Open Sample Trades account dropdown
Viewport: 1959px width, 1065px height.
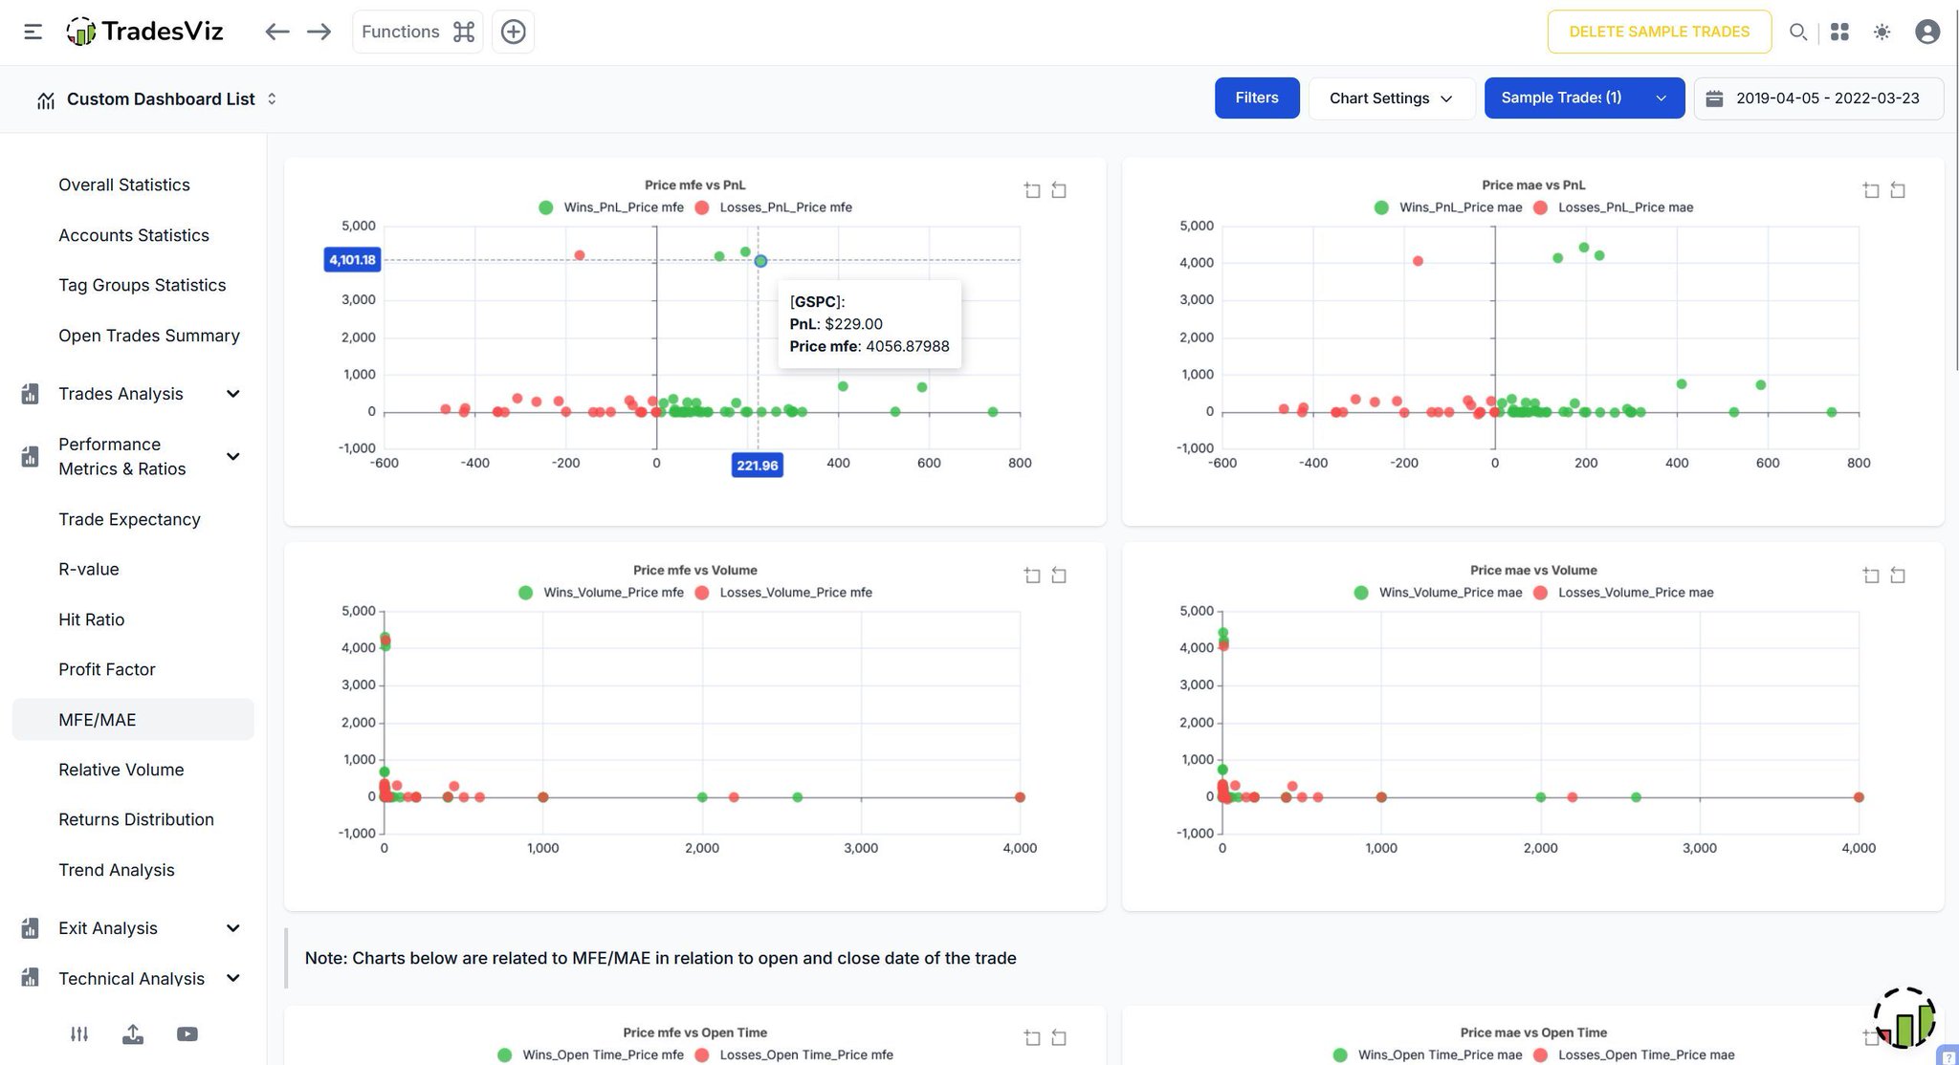click(x=1583, y=98)
